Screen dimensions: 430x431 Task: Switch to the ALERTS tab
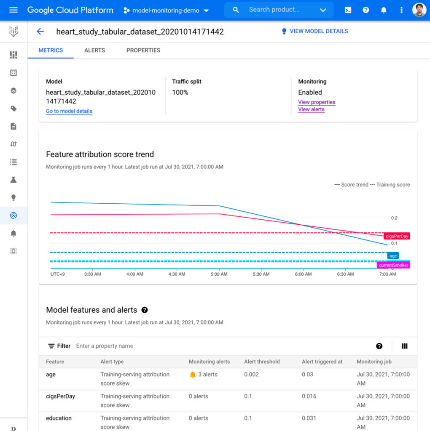tap(94, 50)
